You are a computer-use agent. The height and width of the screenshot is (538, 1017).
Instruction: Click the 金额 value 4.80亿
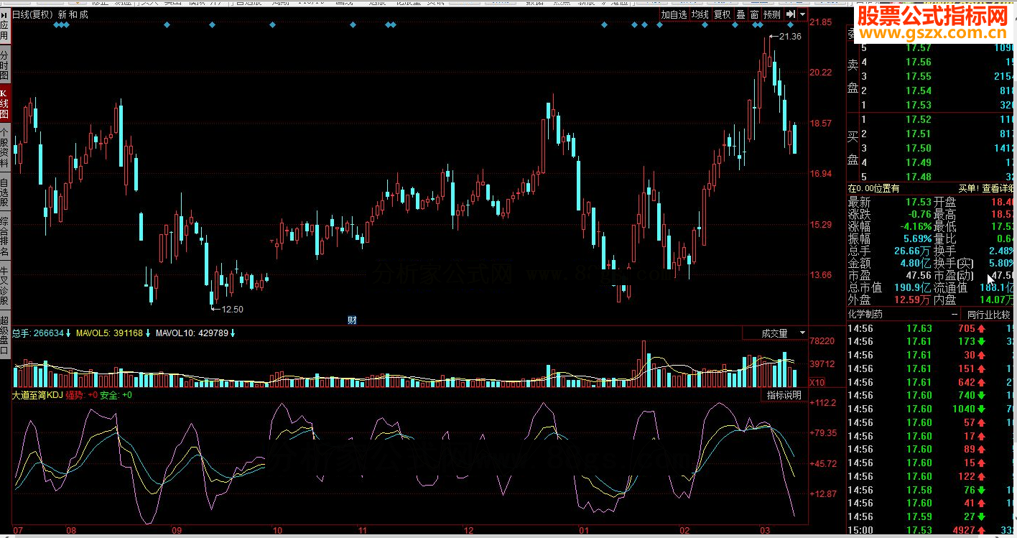(x=915, y=264)
